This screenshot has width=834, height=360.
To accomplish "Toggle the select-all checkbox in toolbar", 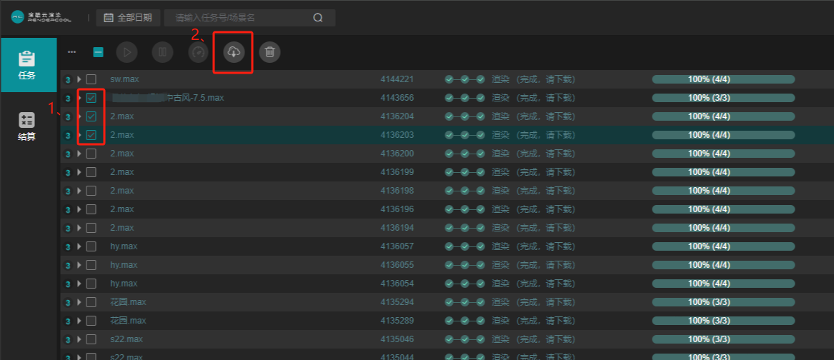I will click(x=99, y=52).
